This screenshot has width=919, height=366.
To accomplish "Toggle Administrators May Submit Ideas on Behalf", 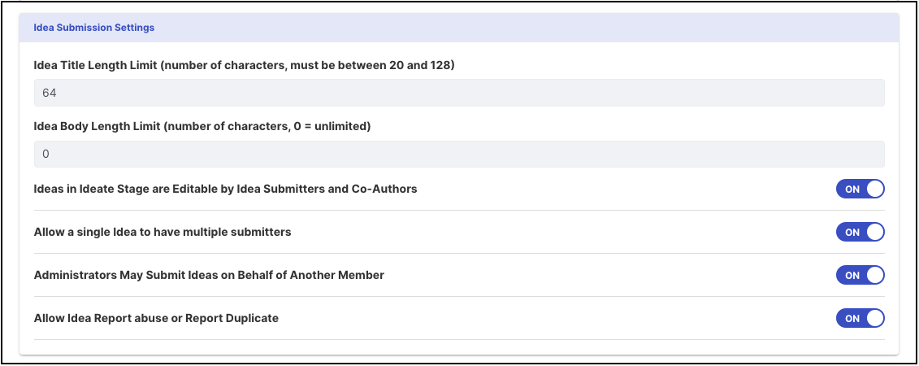I will tap(860, 275).
